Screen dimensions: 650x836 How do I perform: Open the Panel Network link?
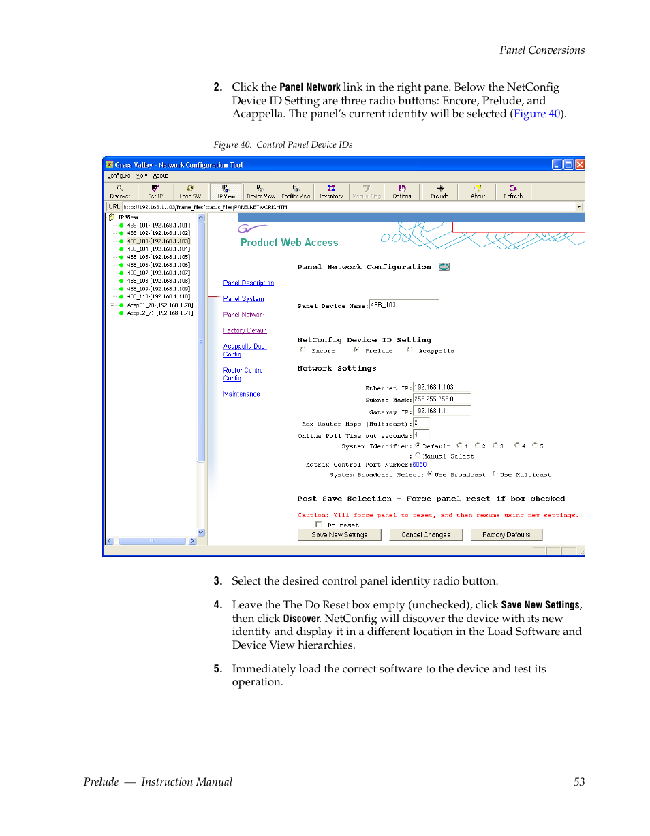click(x=244, y=315)
